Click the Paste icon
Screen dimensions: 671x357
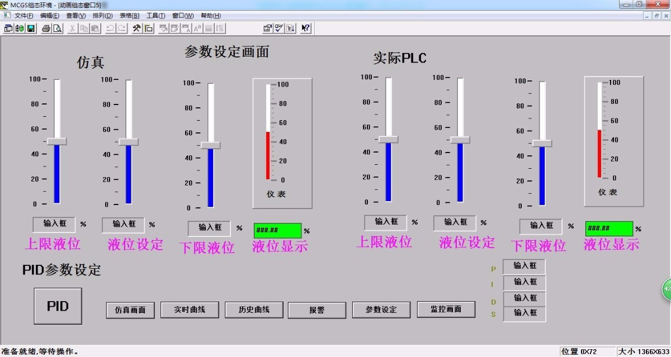95,28
